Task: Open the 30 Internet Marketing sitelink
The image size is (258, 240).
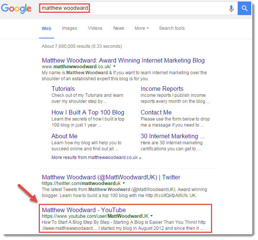Action: [x=172, y=136]
